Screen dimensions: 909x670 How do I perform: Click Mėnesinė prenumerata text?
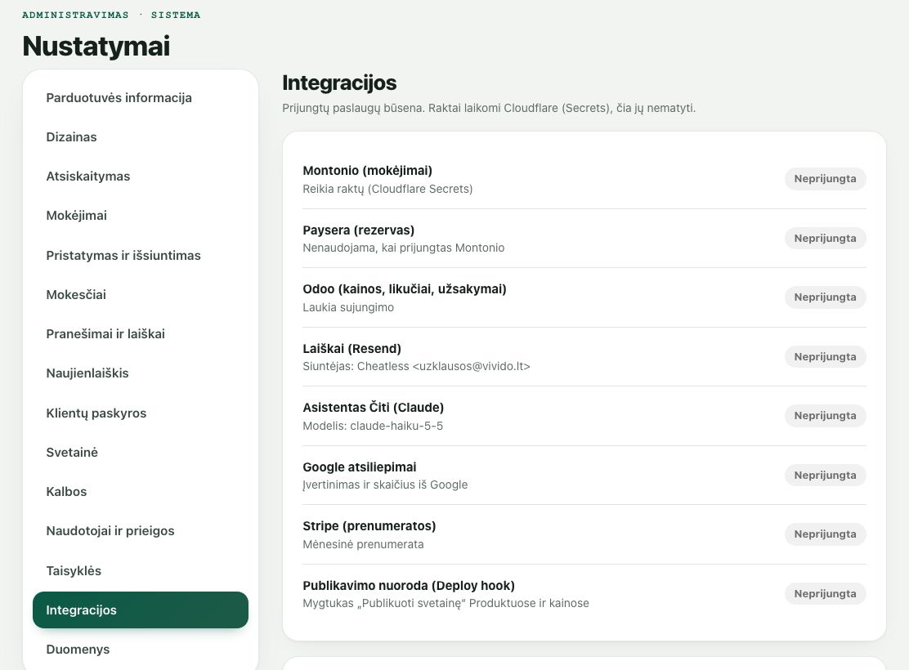click(x=364, y=545)
